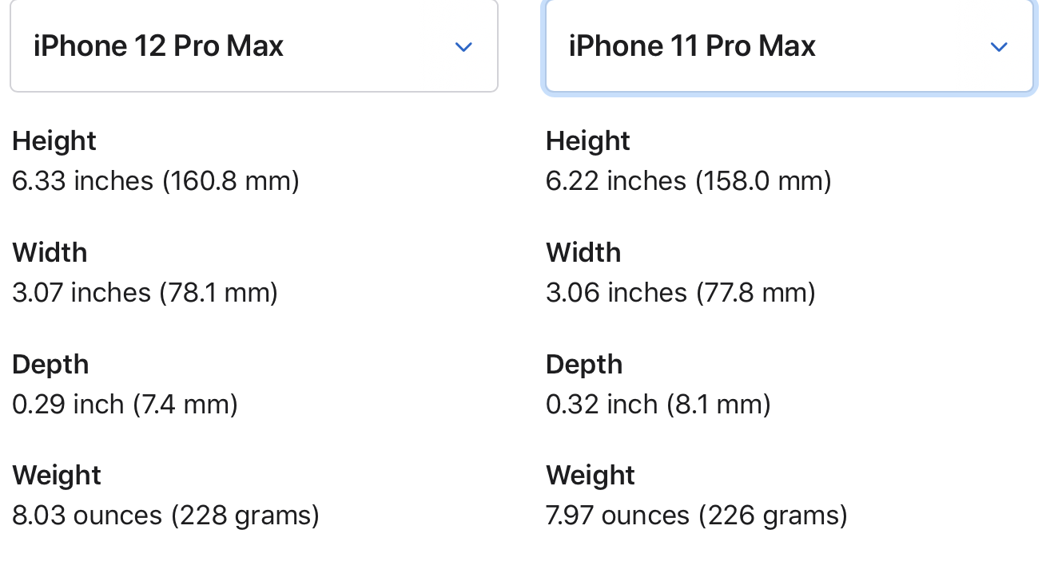Click the 7.97 ounces (226 grams) weight value

(x=697, y=516)
